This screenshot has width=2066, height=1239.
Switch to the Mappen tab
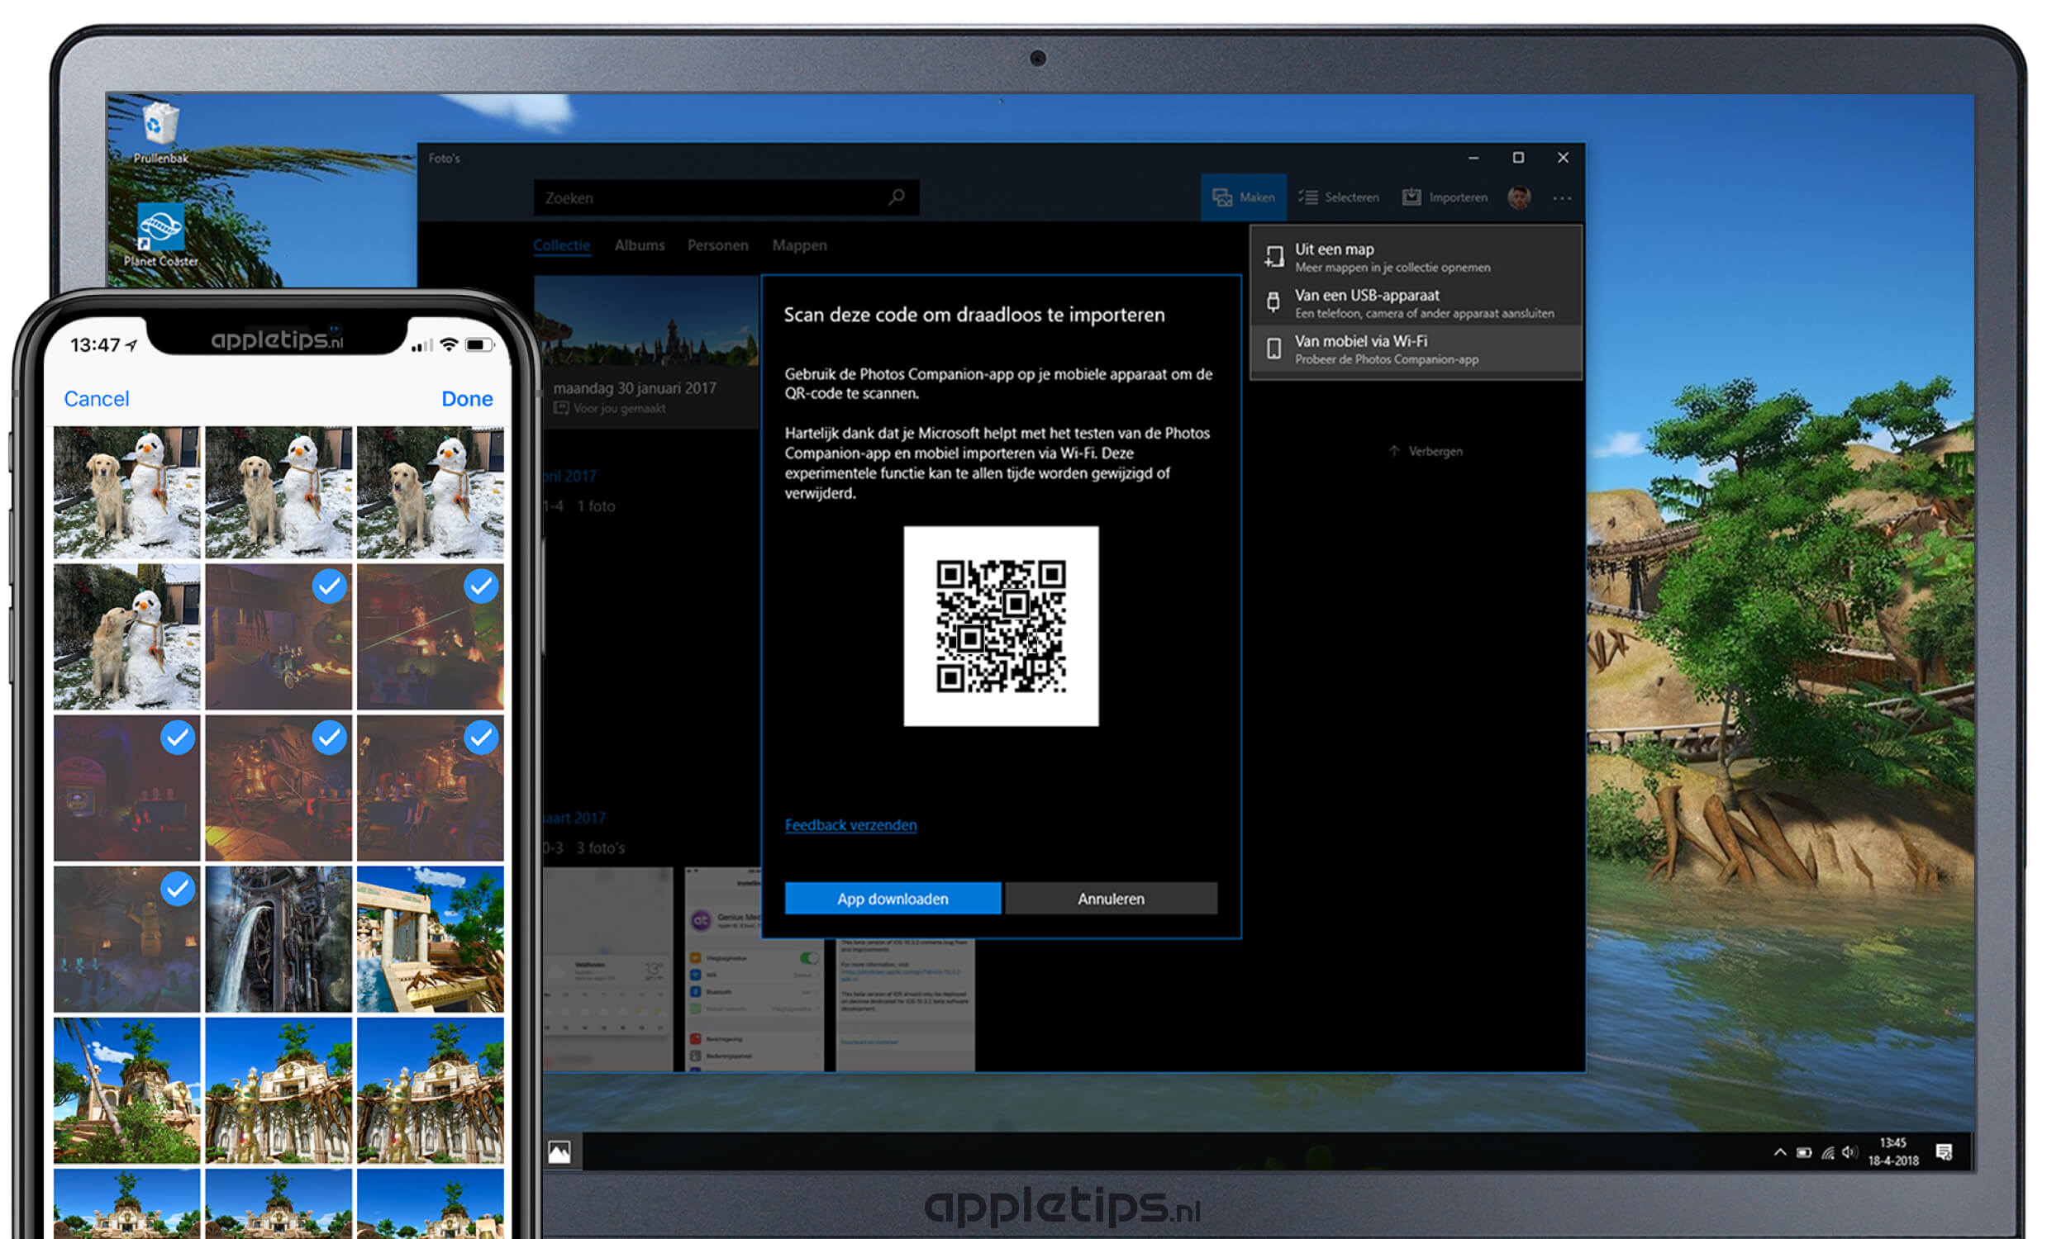click(799, 244)
